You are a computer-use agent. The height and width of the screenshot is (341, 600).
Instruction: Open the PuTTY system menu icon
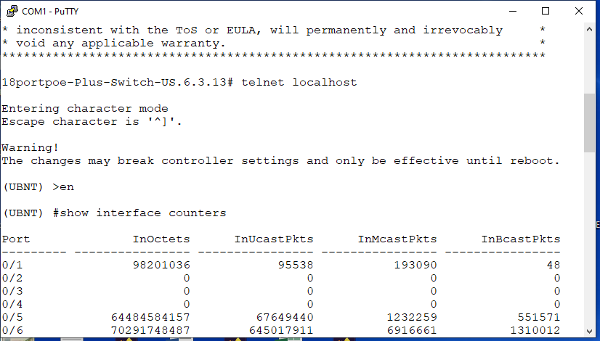[x=12, y=11]
